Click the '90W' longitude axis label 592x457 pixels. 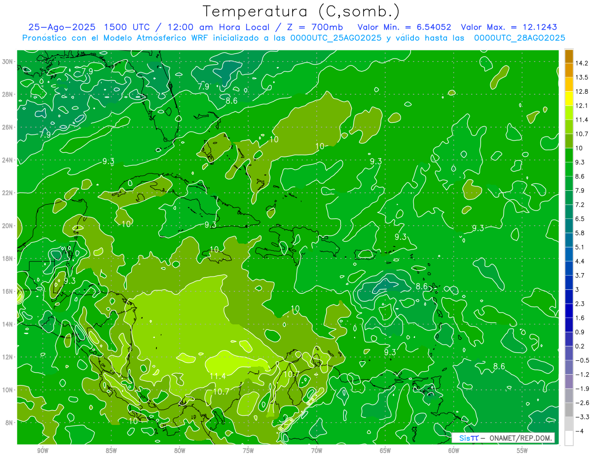coord(42,451)
